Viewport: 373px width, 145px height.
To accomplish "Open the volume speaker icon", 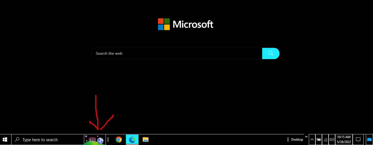I will coord(332,140).
